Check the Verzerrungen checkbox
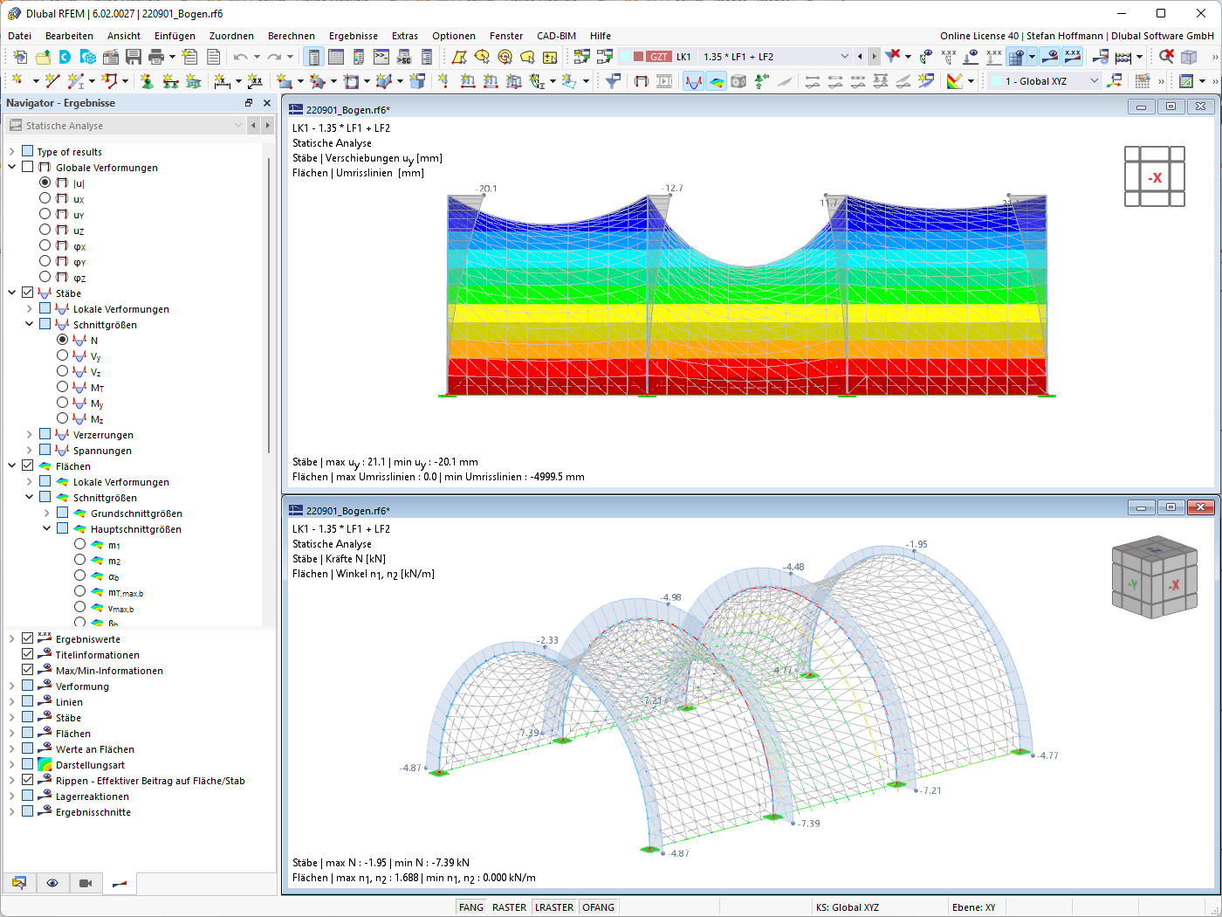Screen dimensions: 1222x917 [45, 434]
